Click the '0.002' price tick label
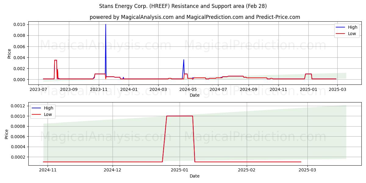The width and height of the screenshot is (366, 183). coord(20,69)
